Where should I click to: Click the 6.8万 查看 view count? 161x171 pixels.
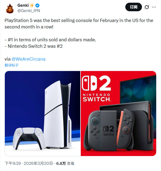(x=65, y=163)
